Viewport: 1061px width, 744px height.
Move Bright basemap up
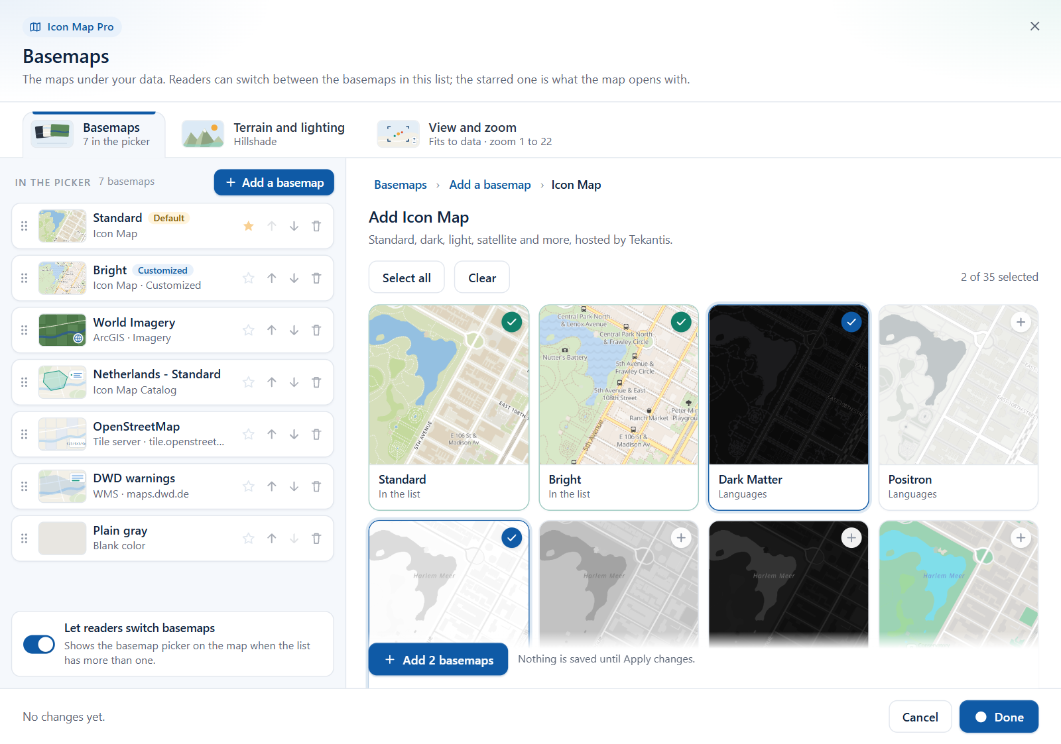(272, 278)
